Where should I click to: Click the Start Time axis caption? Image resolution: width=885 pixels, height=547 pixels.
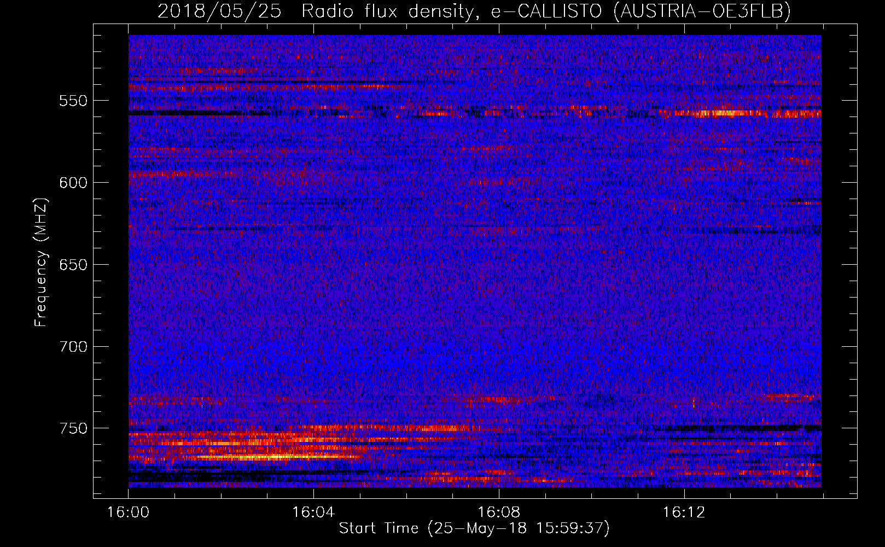click(x=474, y=528)
